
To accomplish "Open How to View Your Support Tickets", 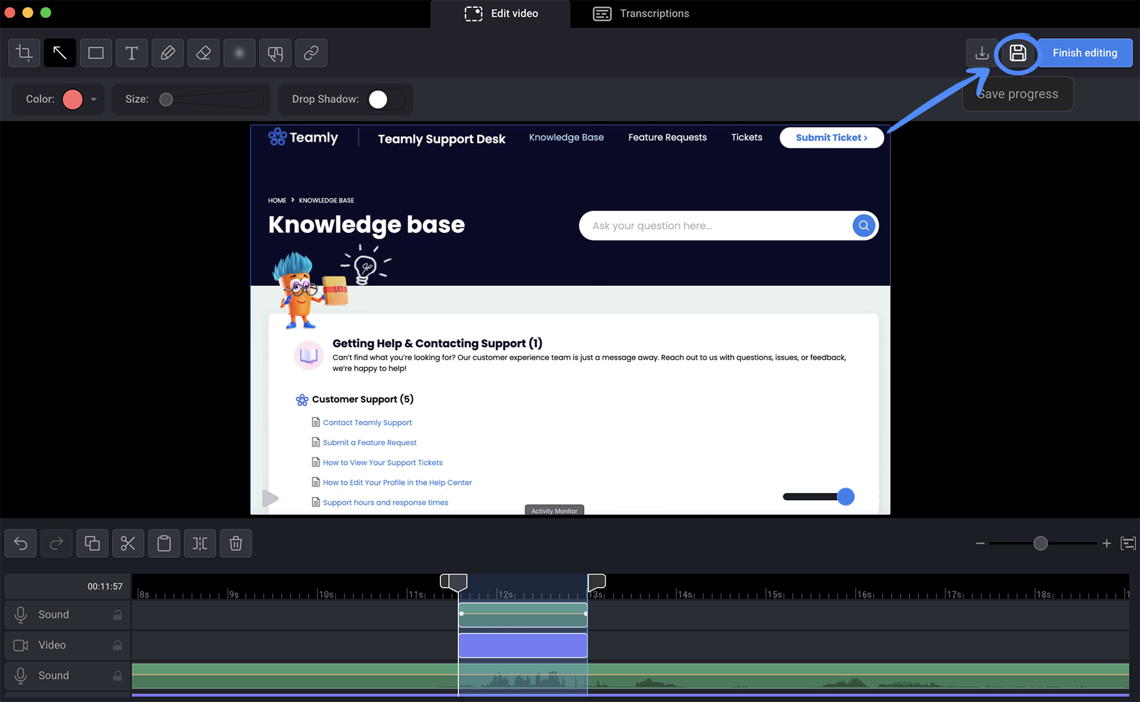I will pos(383,463).
